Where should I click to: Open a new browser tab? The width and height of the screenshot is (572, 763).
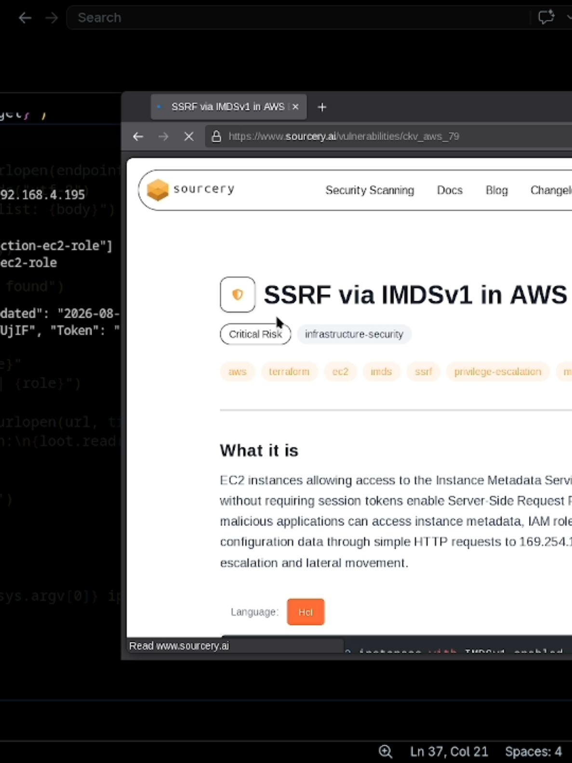point(322,107)
